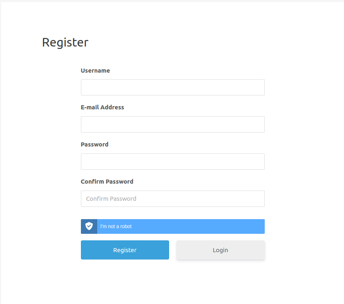Click the Username label text

click(x=95, y=71)
